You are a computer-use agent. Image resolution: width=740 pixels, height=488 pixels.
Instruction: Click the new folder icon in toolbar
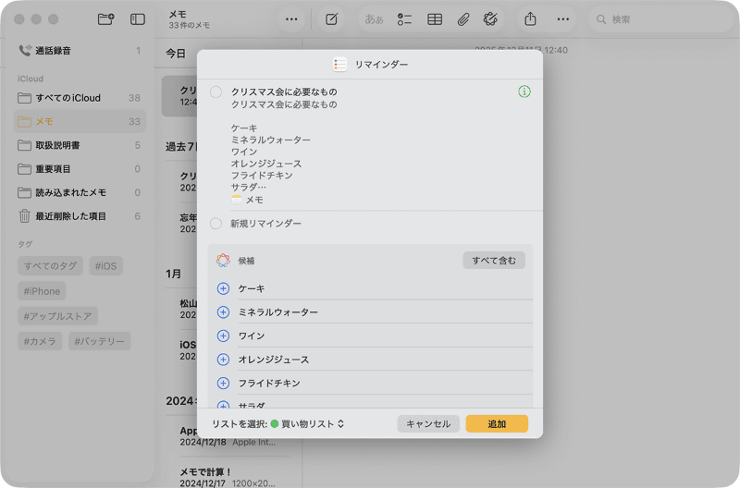coord(105,19)
